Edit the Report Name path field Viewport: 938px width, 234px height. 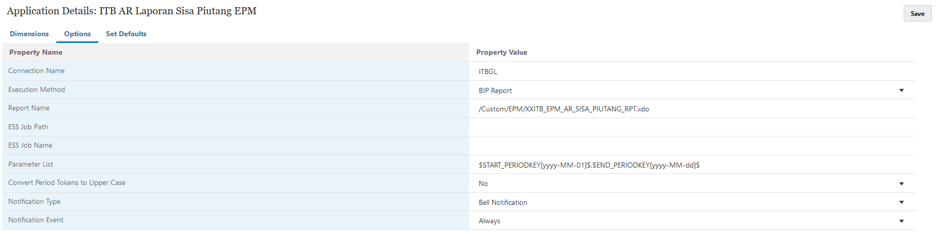point(692,109)
